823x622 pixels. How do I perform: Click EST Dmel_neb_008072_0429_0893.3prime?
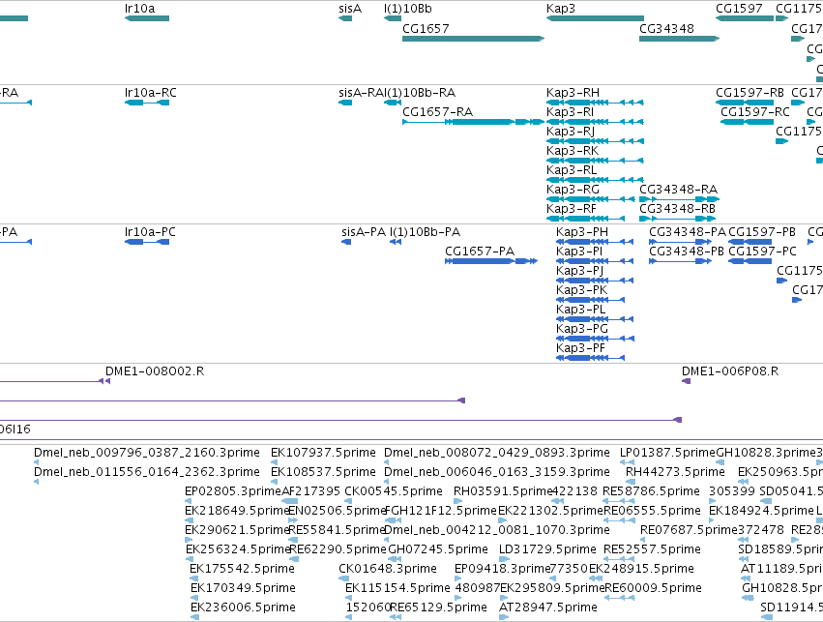[x=387, y=462]
